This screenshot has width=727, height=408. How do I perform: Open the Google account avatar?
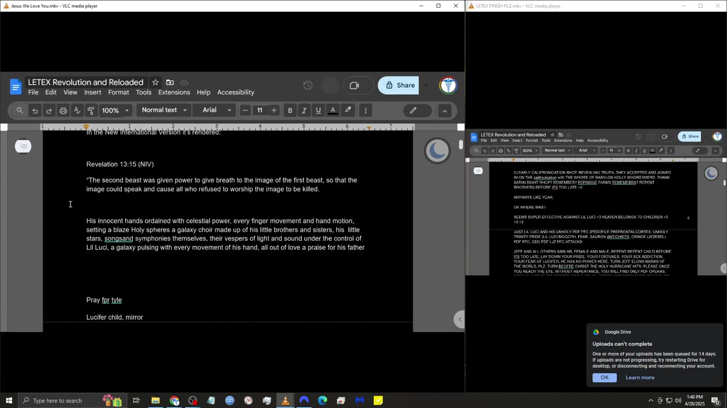click(449, 86)
